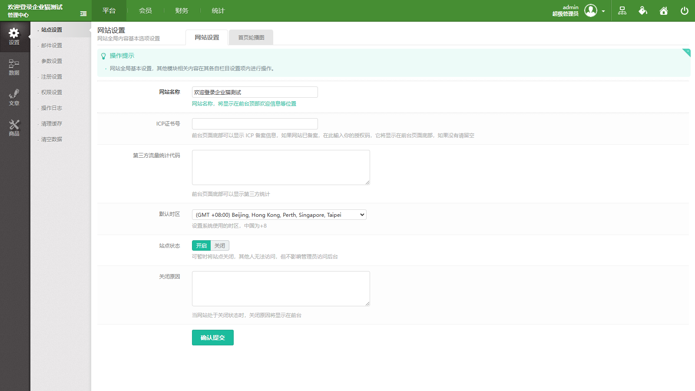Expand the admin user account menu
The height and width of the screenshot is (391, 695).
603,11
